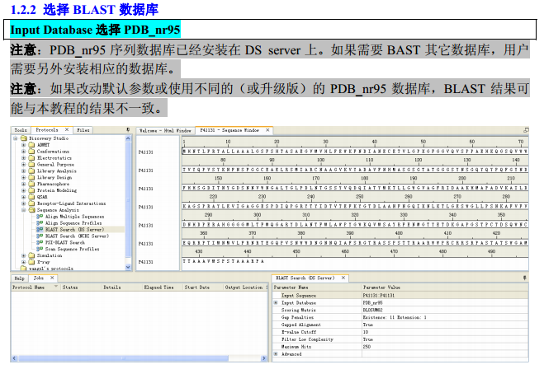Click the BLAST Search (NCBI Server) protocol icon
Image resolution: width=544 pixels, height=388 pixels.
40,236
